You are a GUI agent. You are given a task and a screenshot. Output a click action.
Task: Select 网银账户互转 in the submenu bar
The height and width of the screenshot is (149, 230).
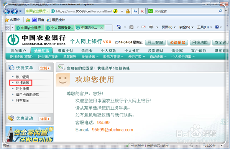tap(48, 57)
